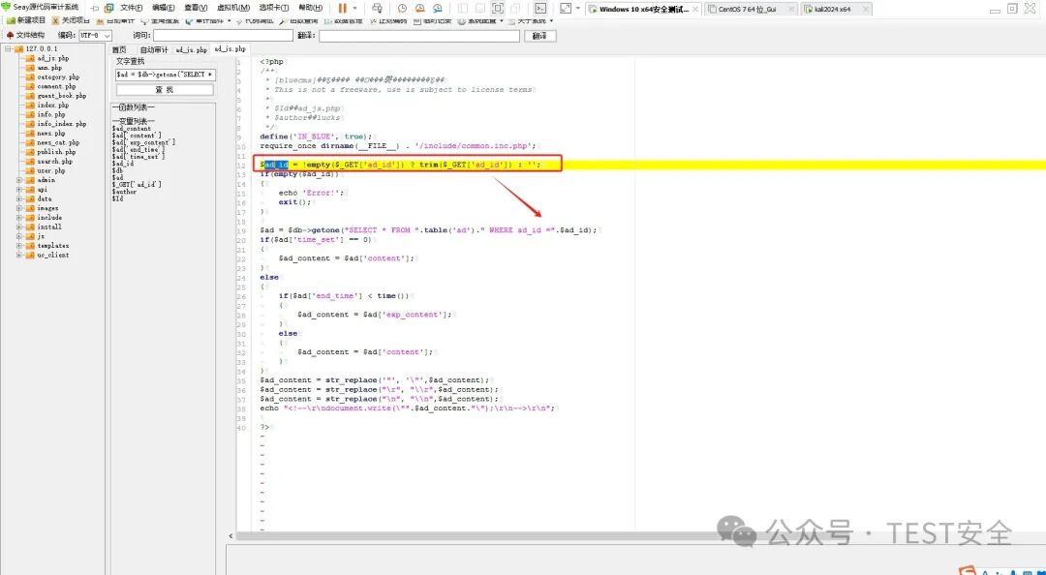Close the kali2024 x64 VM tab

(x=866, y=10)
